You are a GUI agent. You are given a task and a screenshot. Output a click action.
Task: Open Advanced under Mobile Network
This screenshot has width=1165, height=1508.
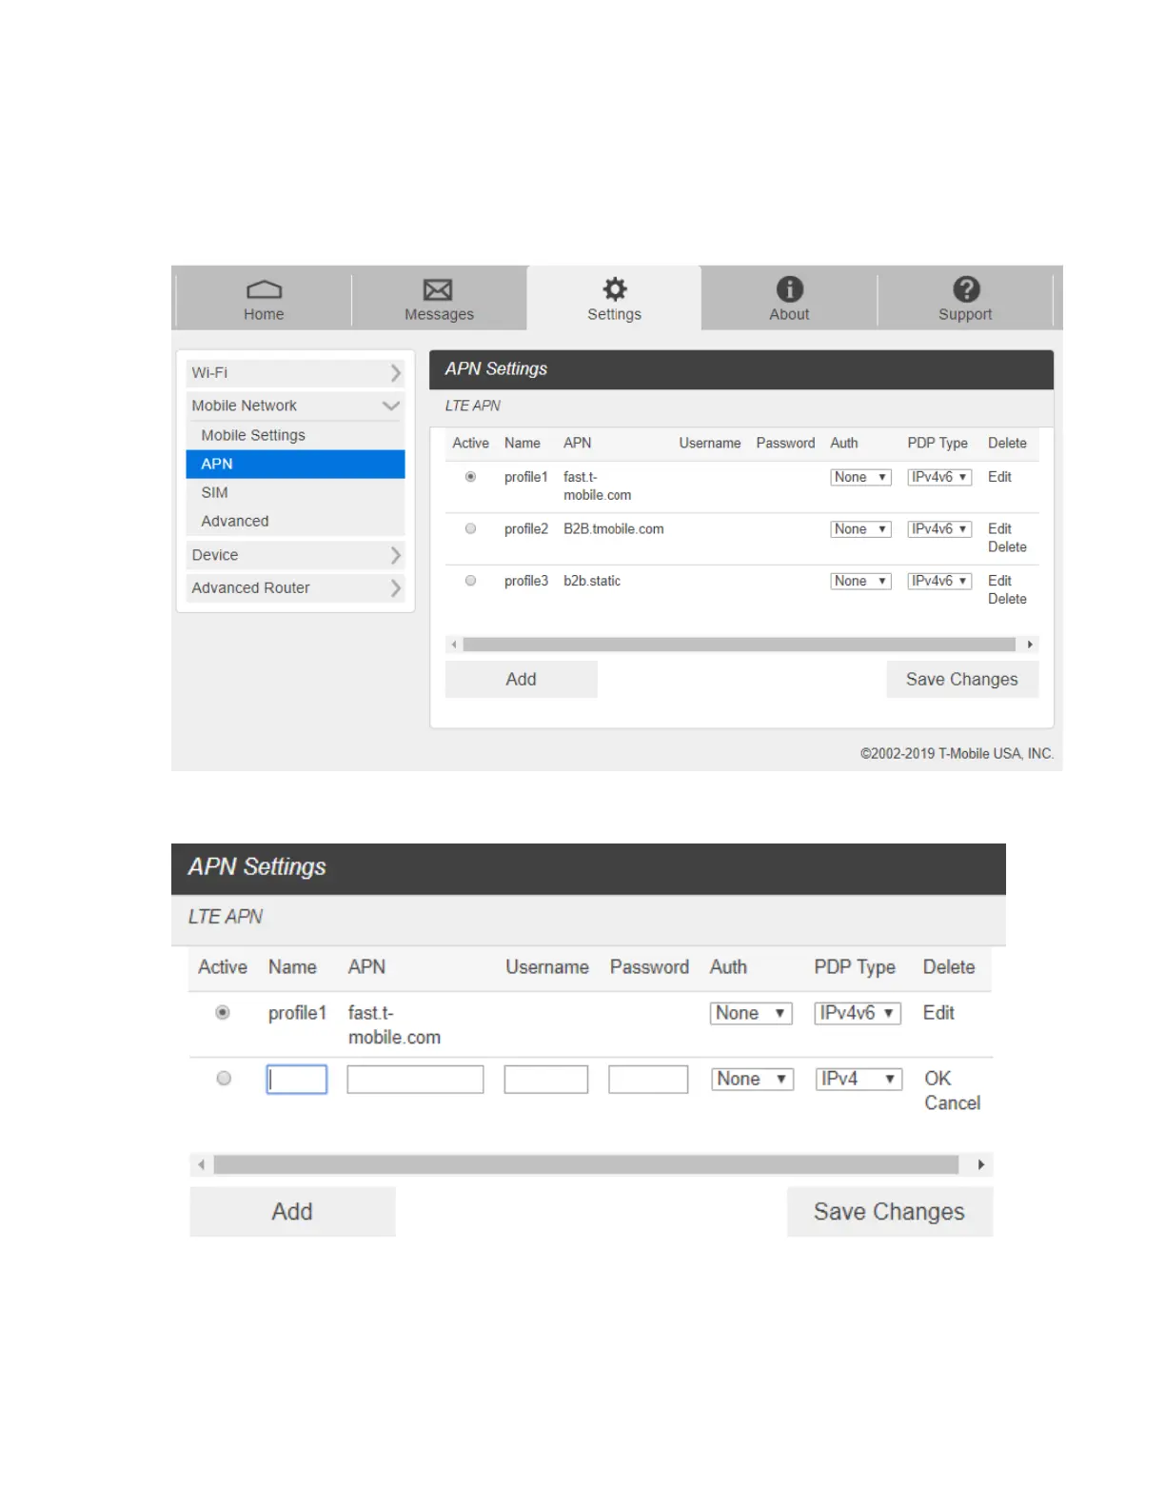click(x=235, y=521)
